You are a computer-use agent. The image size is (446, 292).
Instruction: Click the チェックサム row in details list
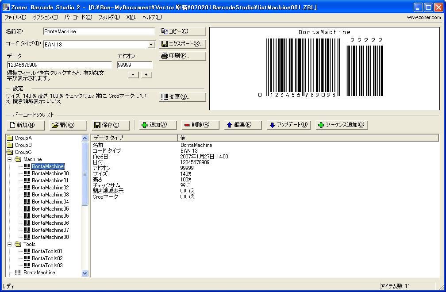point(265,185)
